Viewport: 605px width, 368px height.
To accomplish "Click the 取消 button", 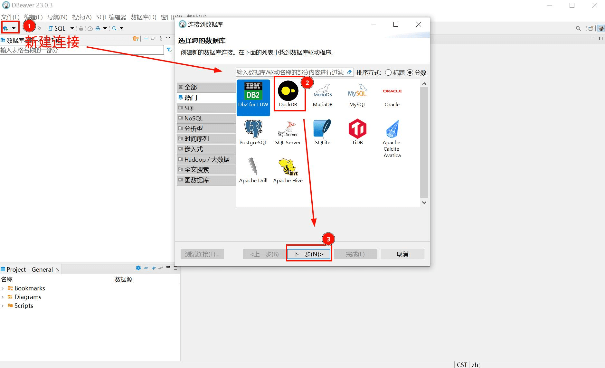I will click(402, 254).
